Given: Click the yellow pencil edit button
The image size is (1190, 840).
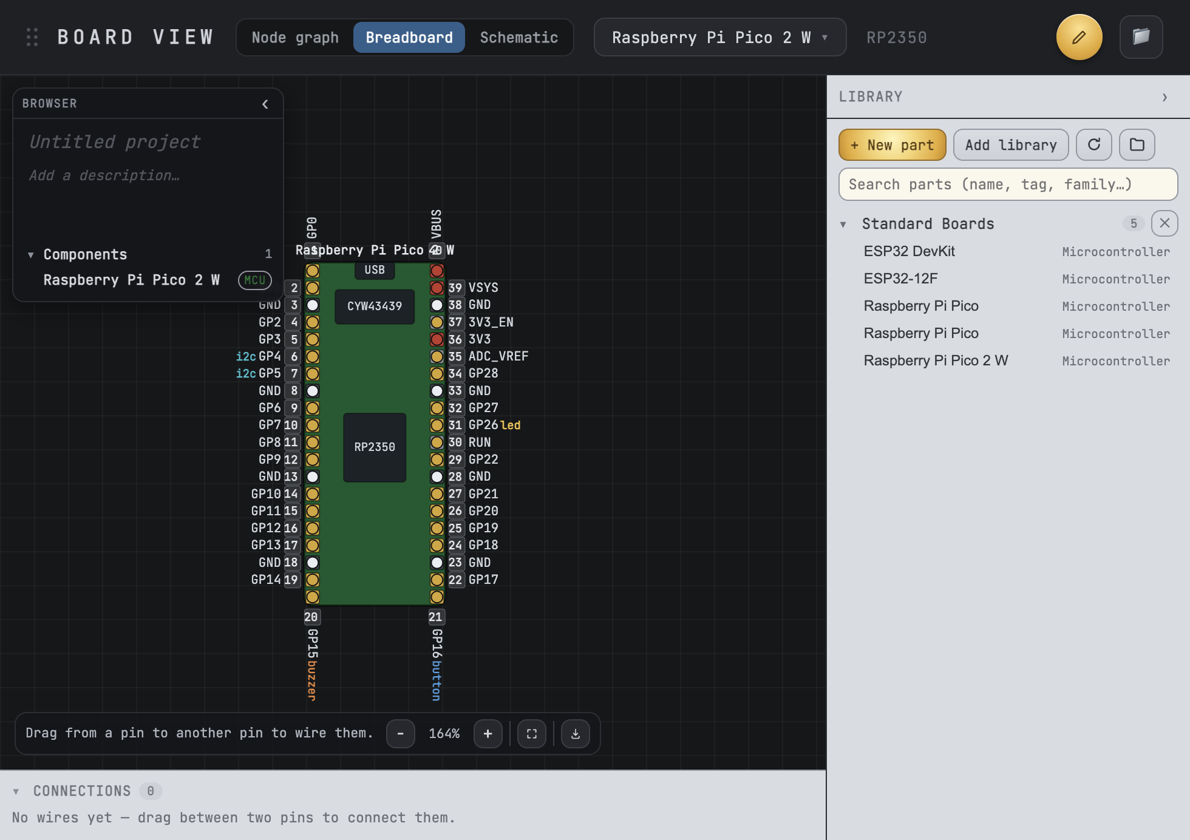Looking at the screenshot, I should [x=1079, y=37].
